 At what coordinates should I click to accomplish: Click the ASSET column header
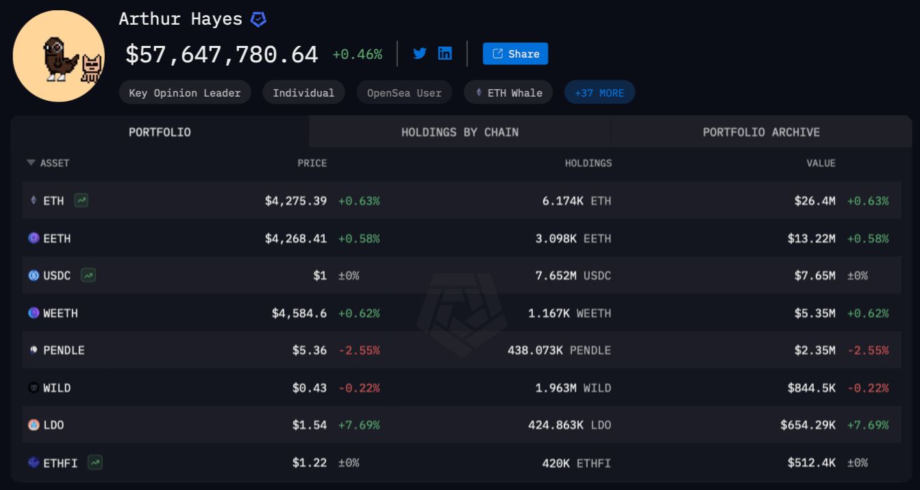click(55, 163)
